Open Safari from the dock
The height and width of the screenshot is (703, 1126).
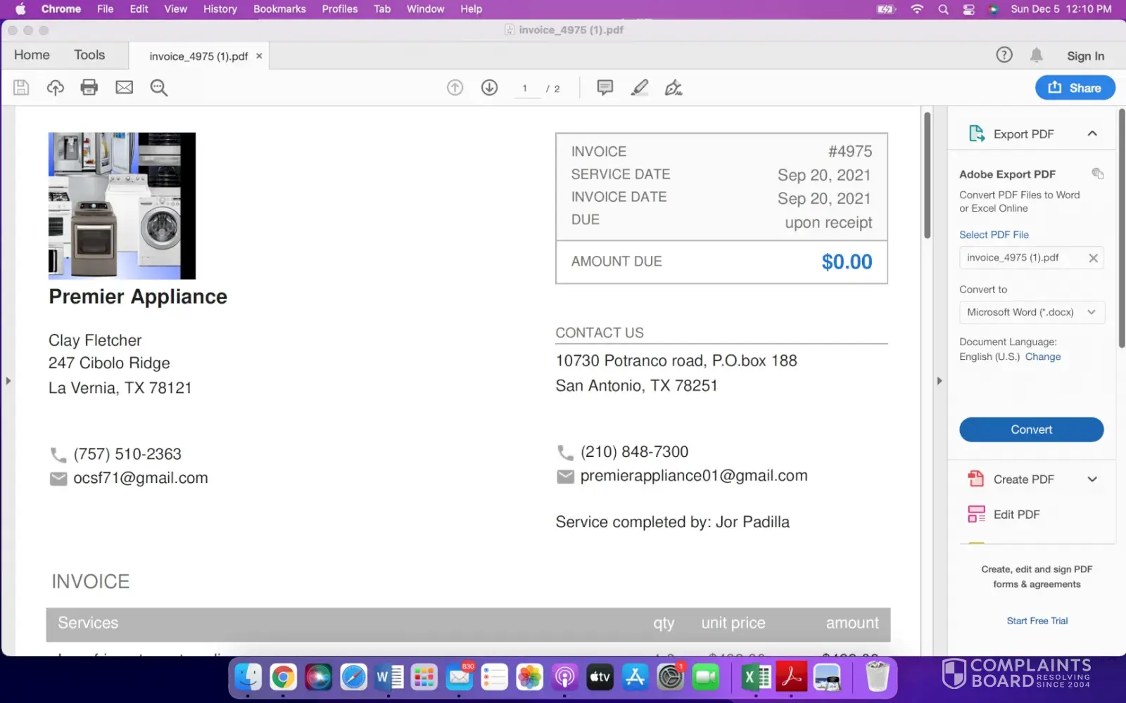click(353, 677)
